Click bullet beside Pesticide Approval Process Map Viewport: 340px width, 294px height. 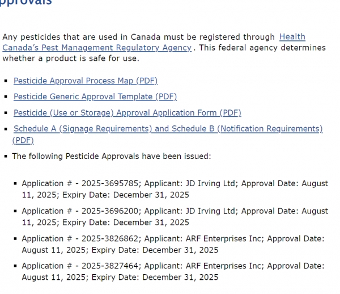click(6, 82)
